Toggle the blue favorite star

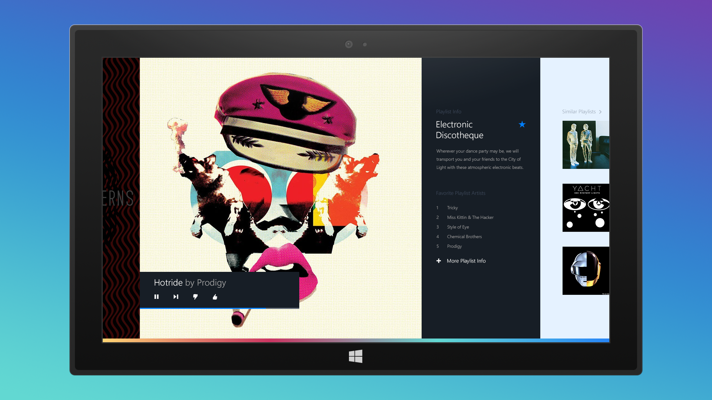(522, 124)
